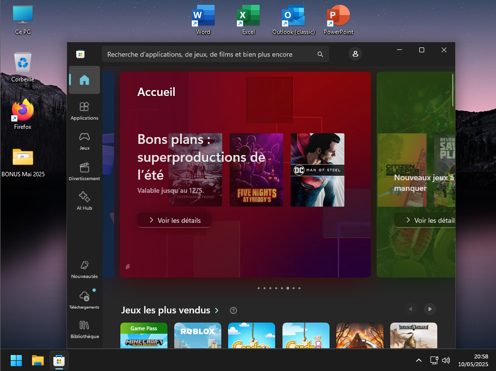Click the Nouveaux jeux à manquer title
496x371 pixels.
[425, 183]
